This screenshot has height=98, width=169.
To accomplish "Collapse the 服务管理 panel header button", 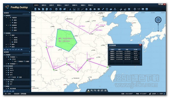I will (x=29, y=52).
